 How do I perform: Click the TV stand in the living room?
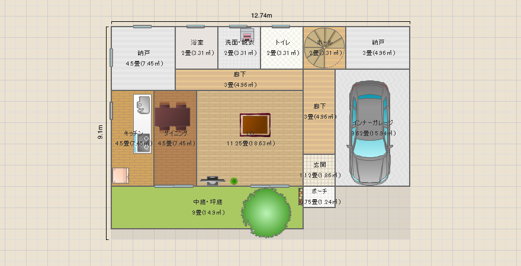tap(212, 178)
